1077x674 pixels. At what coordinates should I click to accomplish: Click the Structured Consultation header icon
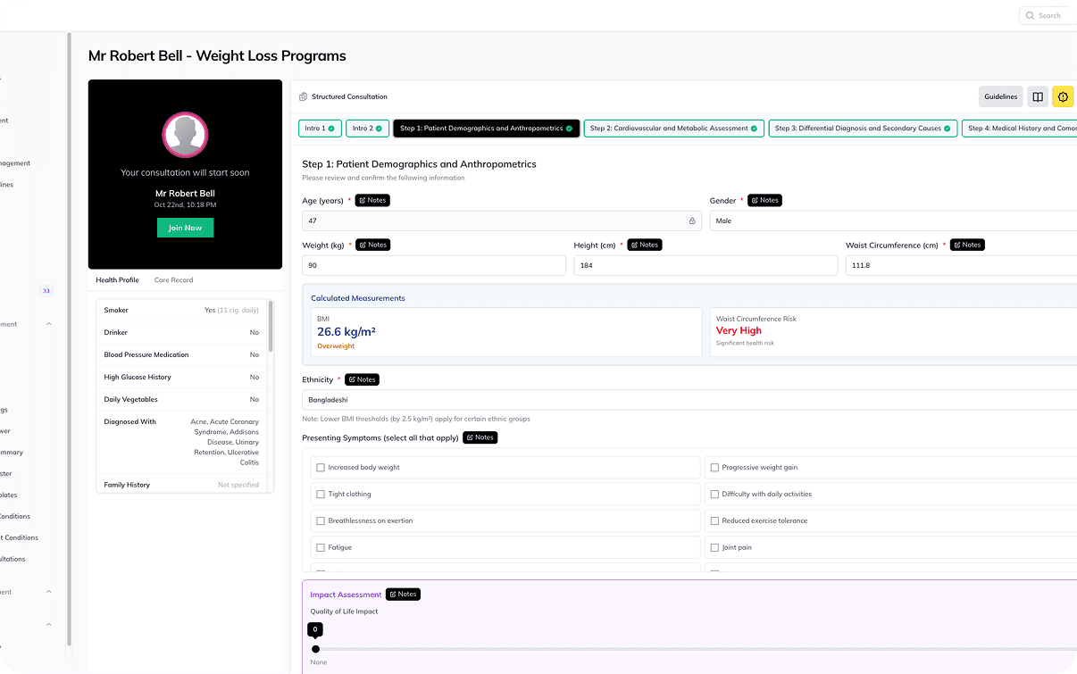point(304,96)
